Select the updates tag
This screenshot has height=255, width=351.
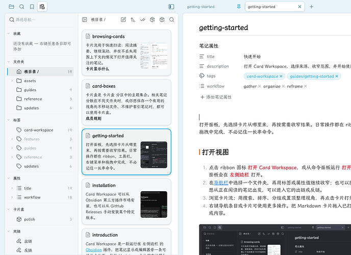click(40, 166)
